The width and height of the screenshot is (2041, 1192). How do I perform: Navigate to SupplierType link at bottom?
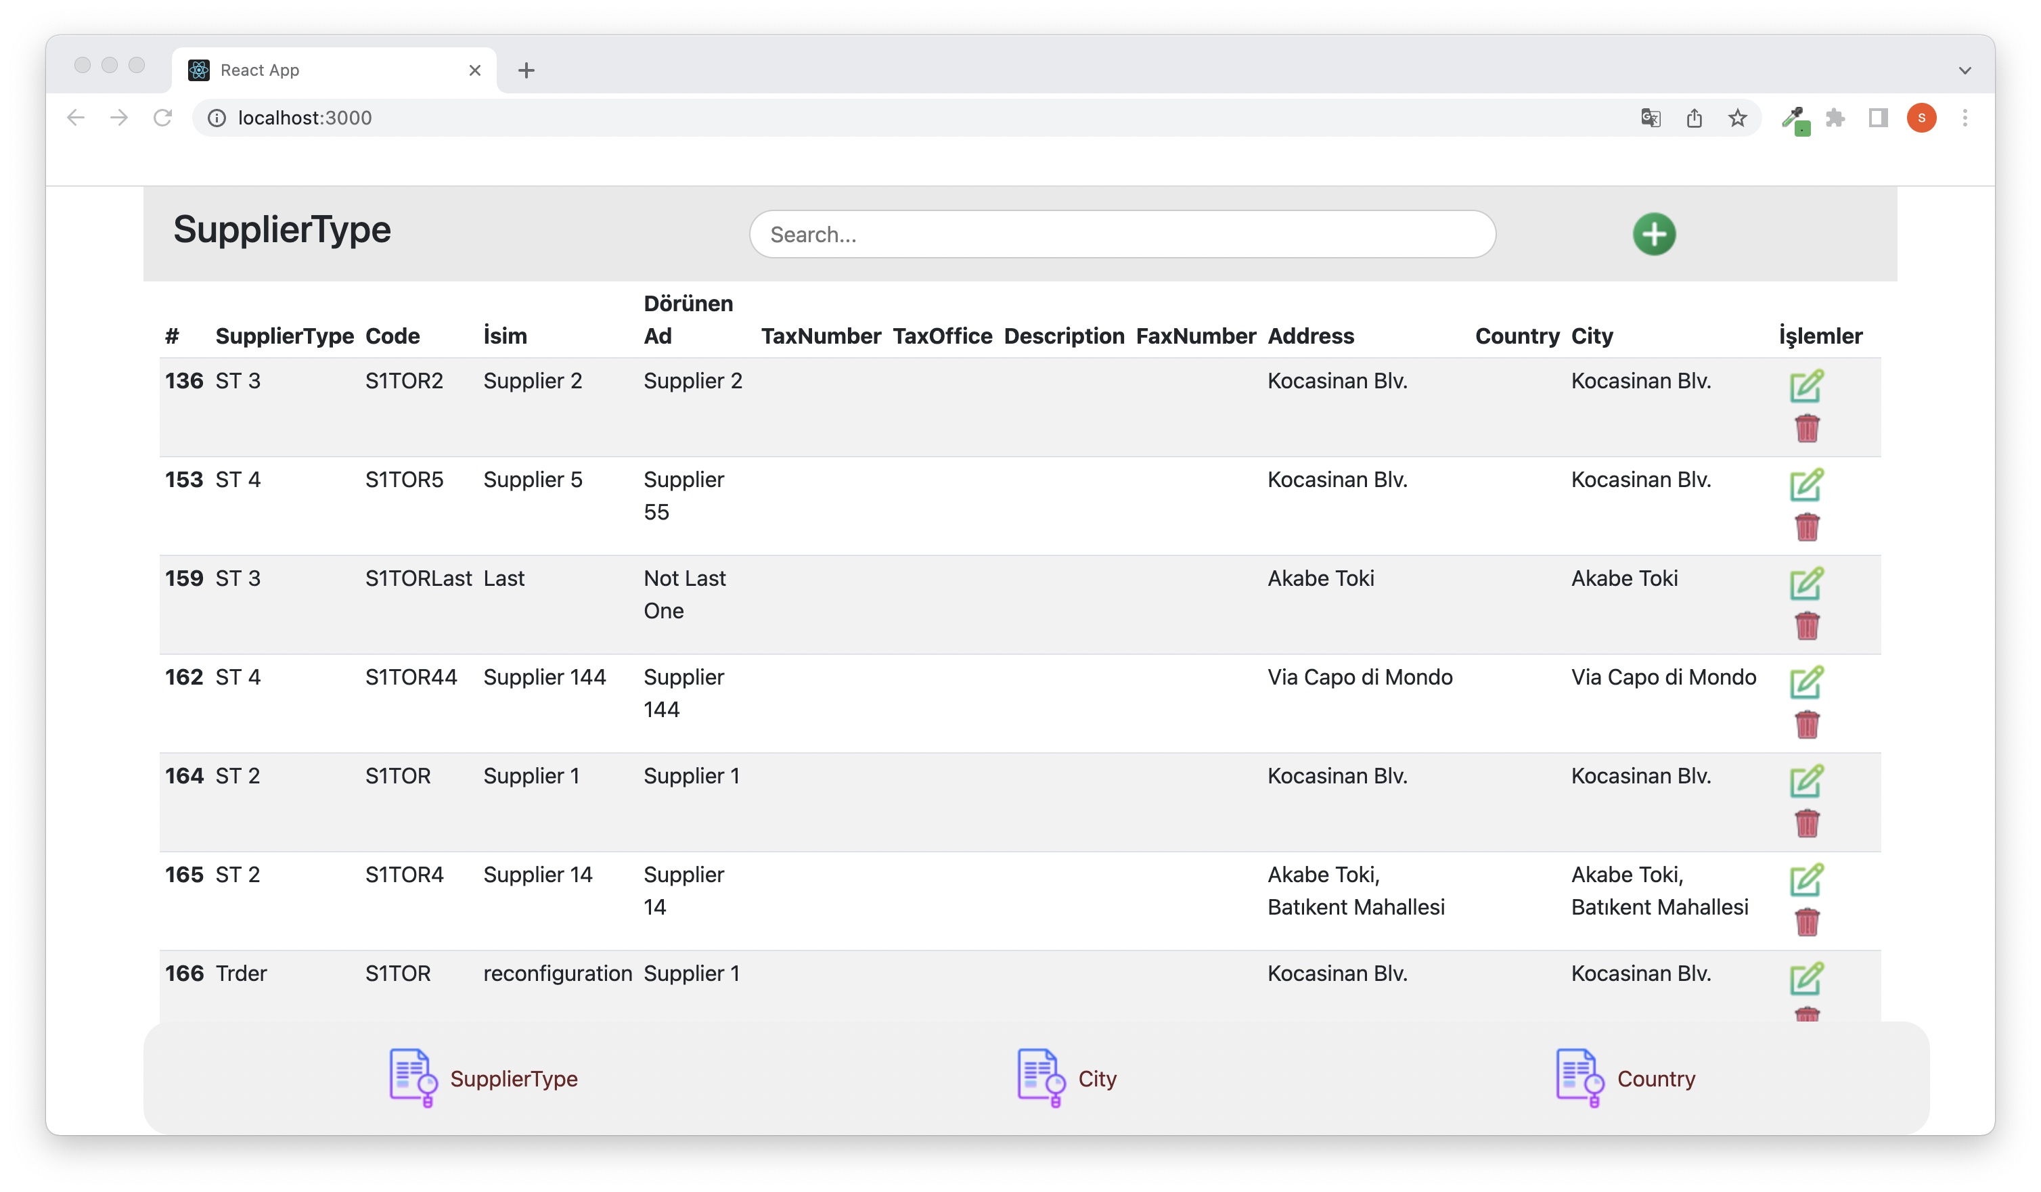coord(514,1078)
